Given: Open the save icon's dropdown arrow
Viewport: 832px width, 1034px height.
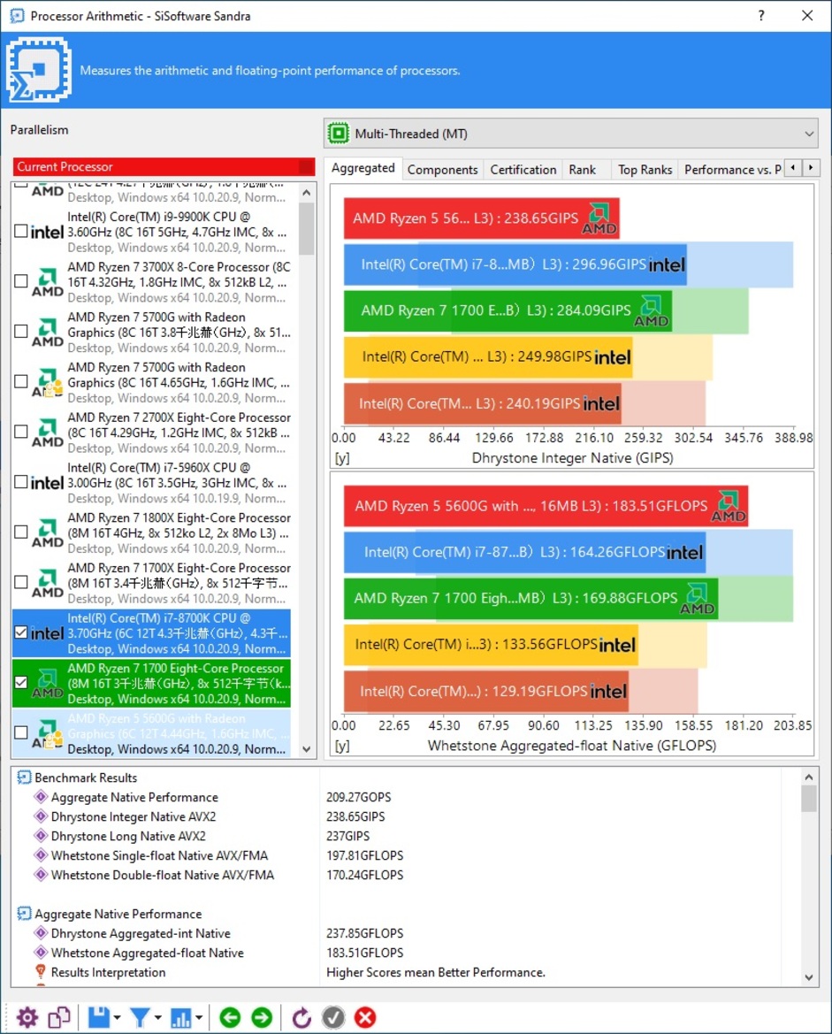Looking at the screenshot, I should (118, 1017).
